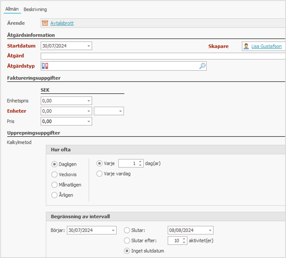Switch to the Beskrivning tab
Viewport: 286px width, 258px height.
click(x=35, y=9)
